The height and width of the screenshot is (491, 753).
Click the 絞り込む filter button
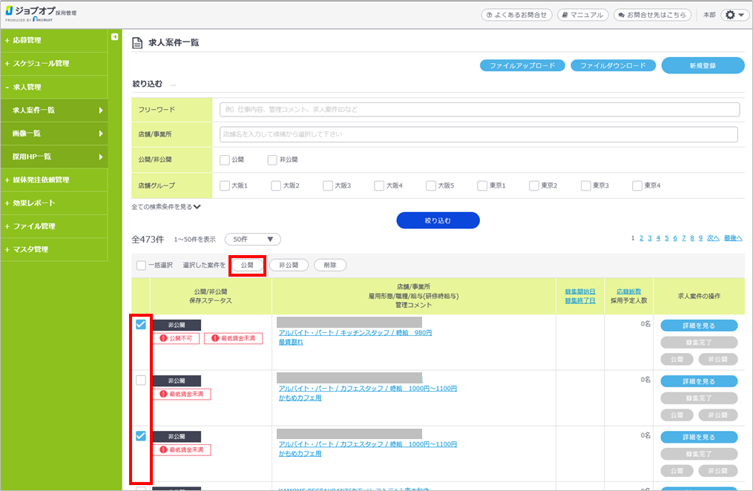[x=438, y=220]
